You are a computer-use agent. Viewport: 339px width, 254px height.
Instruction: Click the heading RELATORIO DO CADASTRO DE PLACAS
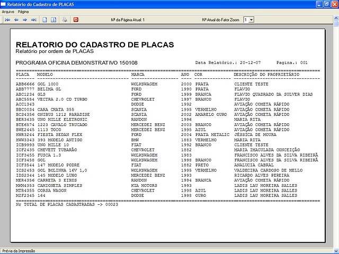point(95,44)
